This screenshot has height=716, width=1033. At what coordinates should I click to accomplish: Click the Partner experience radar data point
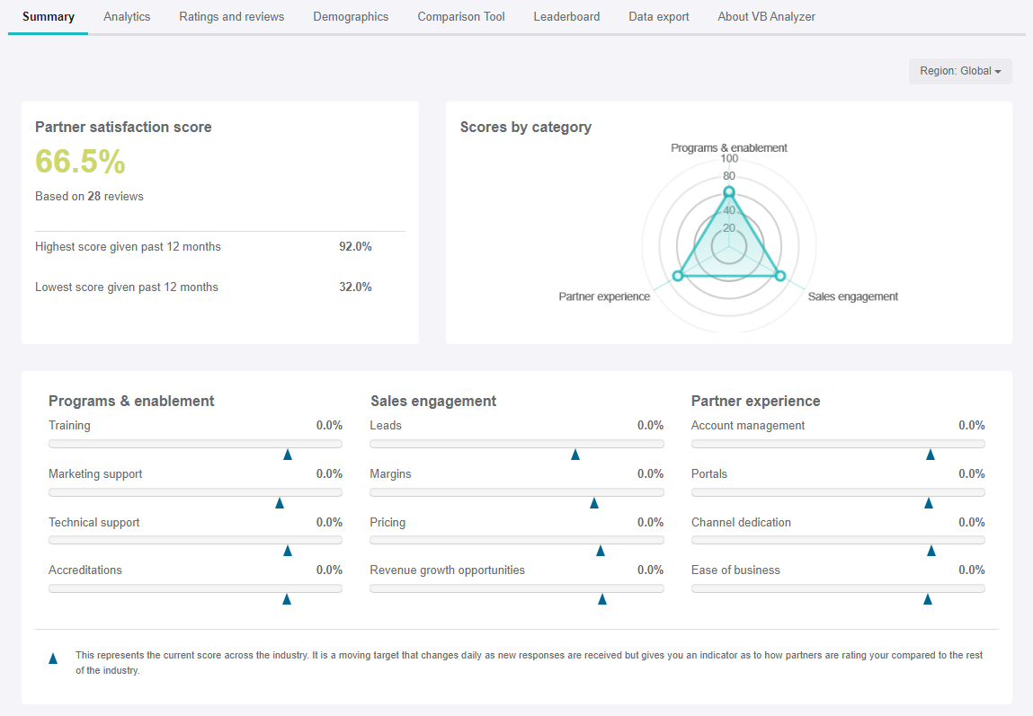click(x=679, y=276)
